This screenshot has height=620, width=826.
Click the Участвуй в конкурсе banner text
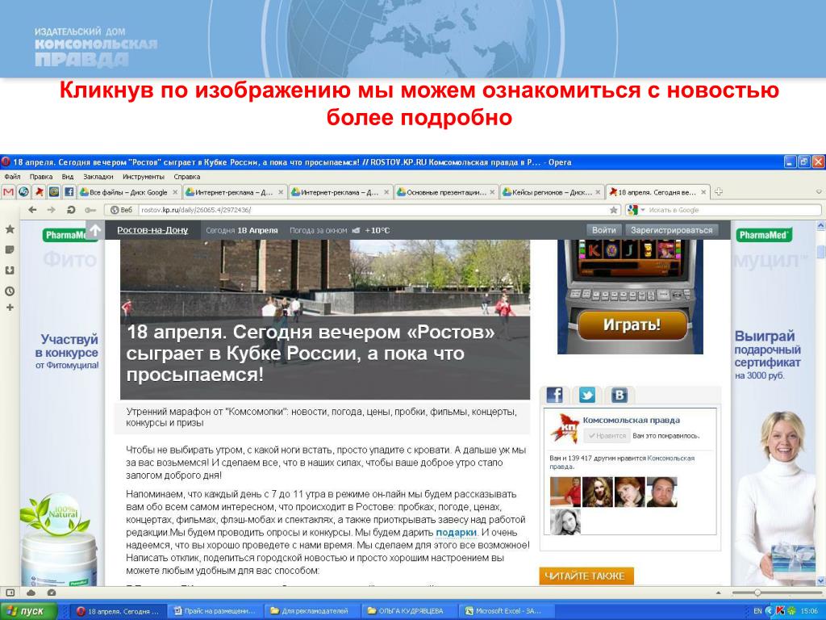tap(66, 346)
